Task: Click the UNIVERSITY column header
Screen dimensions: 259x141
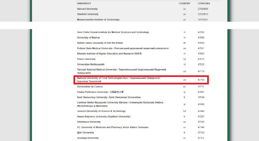Action: [84, 3]
